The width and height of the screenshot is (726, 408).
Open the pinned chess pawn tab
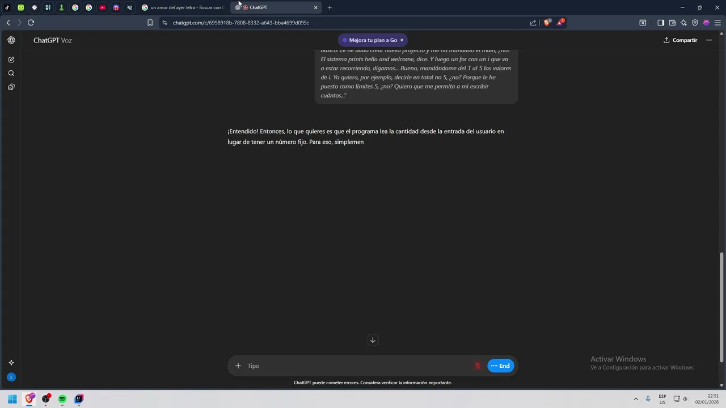[61, 7]
